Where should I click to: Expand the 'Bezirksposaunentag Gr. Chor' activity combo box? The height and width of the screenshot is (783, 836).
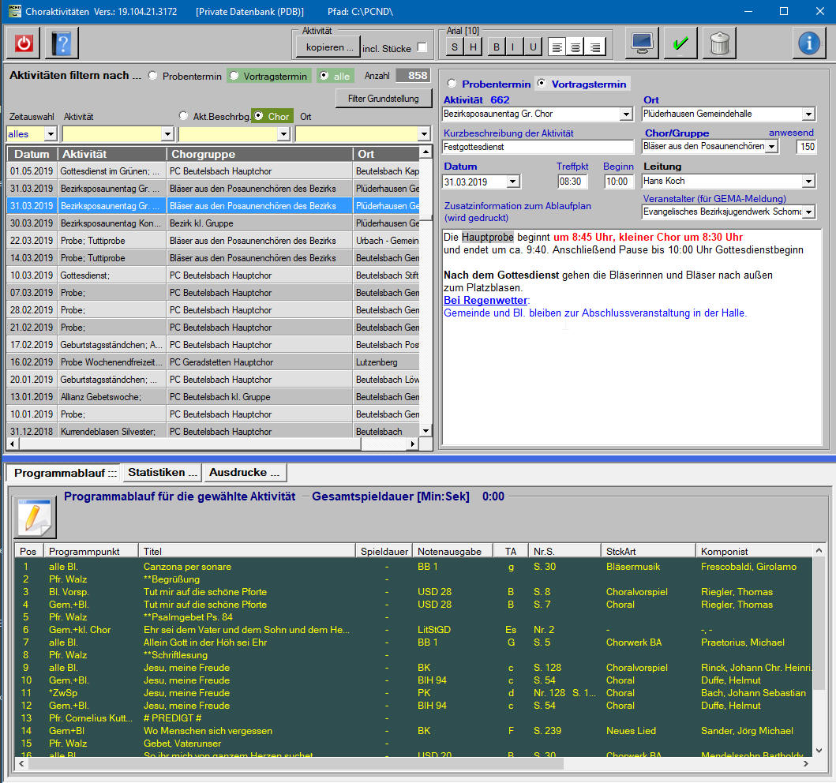click(x=626, y=114)
